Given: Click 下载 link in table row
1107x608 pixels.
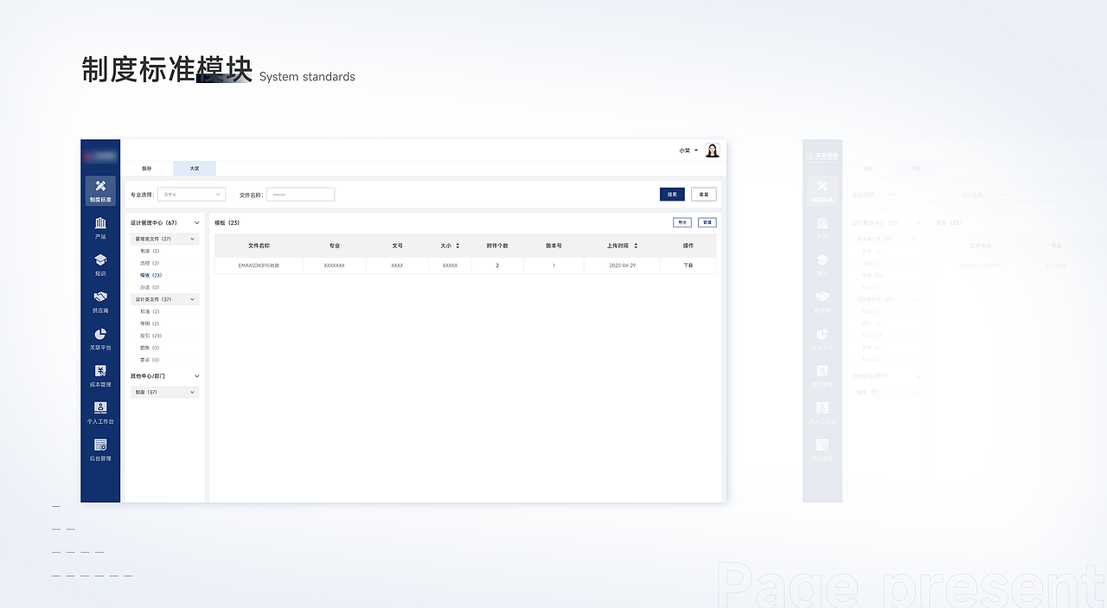Looking at the screenshot, I should tap(688, 266).
